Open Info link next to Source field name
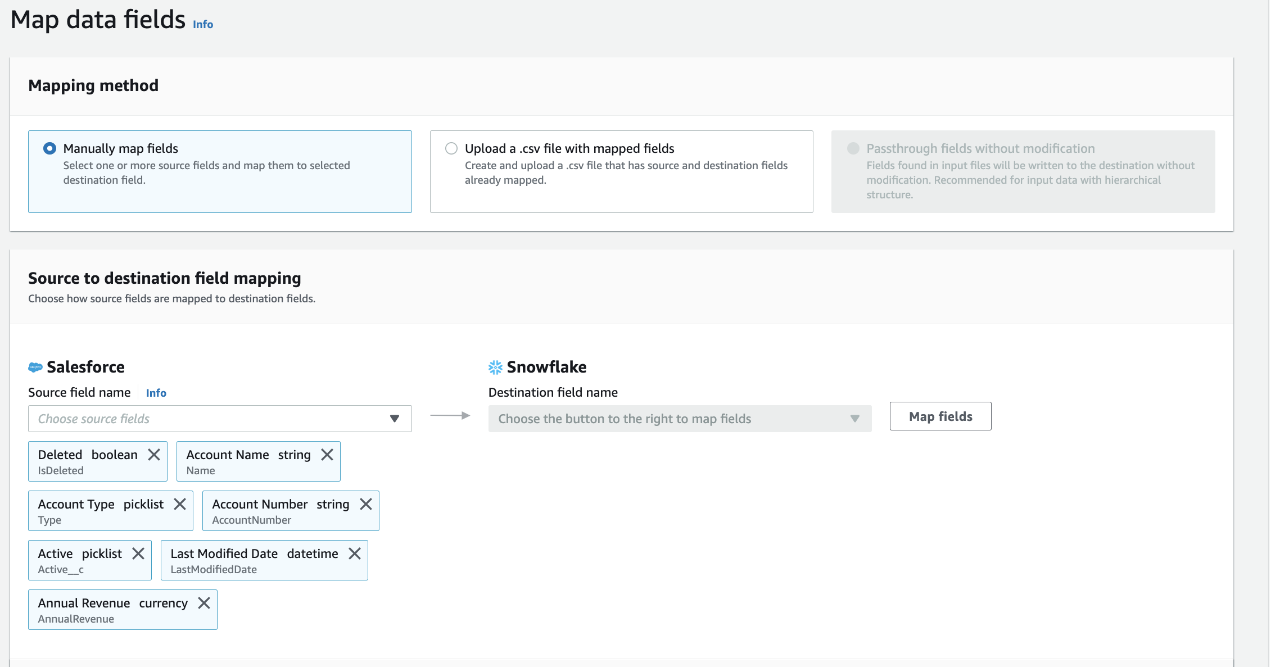The height and width of the screenshot is (667, 1271). 156,393
